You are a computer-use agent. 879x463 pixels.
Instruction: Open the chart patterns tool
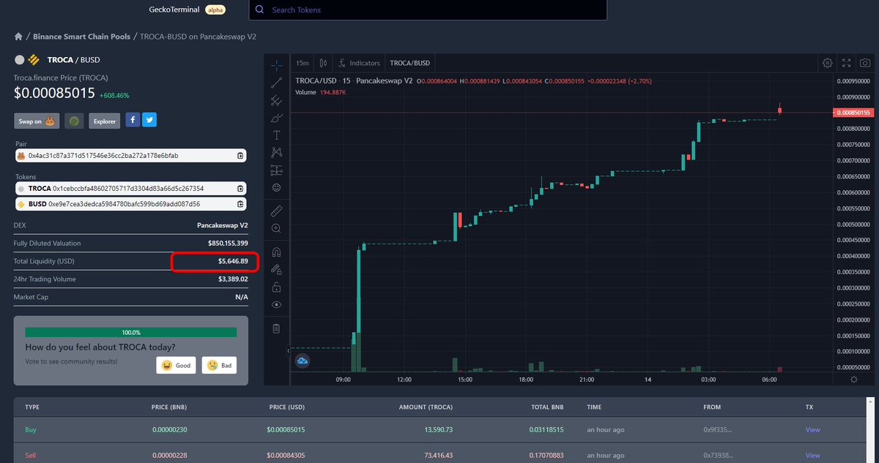[x=276, y=152]
